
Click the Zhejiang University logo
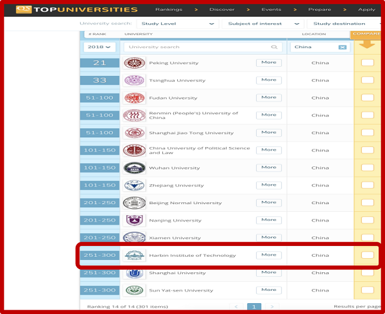pos(134,186)
